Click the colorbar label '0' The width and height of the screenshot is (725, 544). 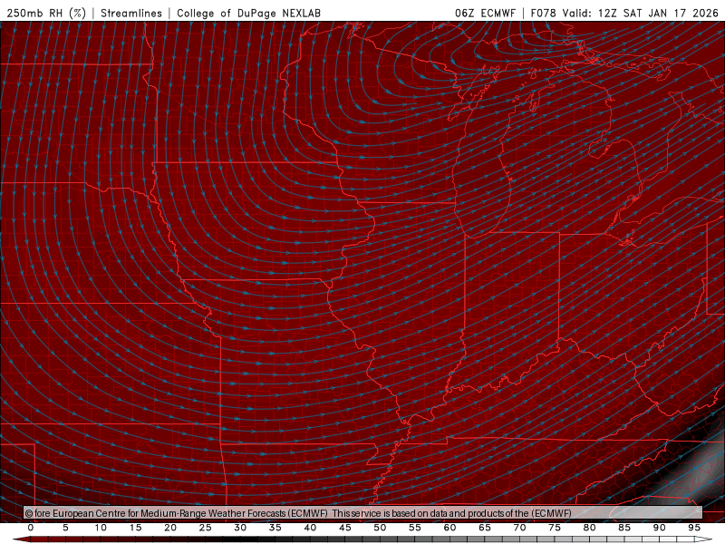31,528
